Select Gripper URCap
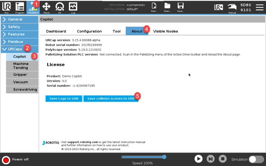Viewport: 266px width, 166px height. (x=22, y=75)
